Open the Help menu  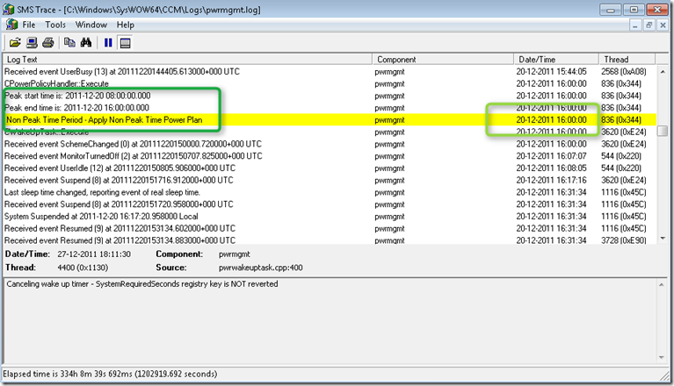(126, 25)
